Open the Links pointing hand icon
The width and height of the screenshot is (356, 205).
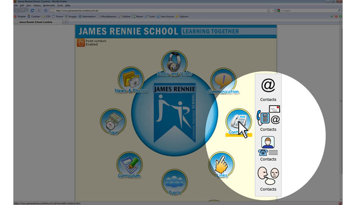pos(221,165)
